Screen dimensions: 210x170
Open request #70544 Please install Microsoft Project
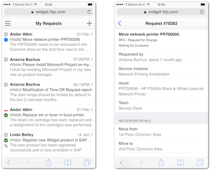pos(48,67)
